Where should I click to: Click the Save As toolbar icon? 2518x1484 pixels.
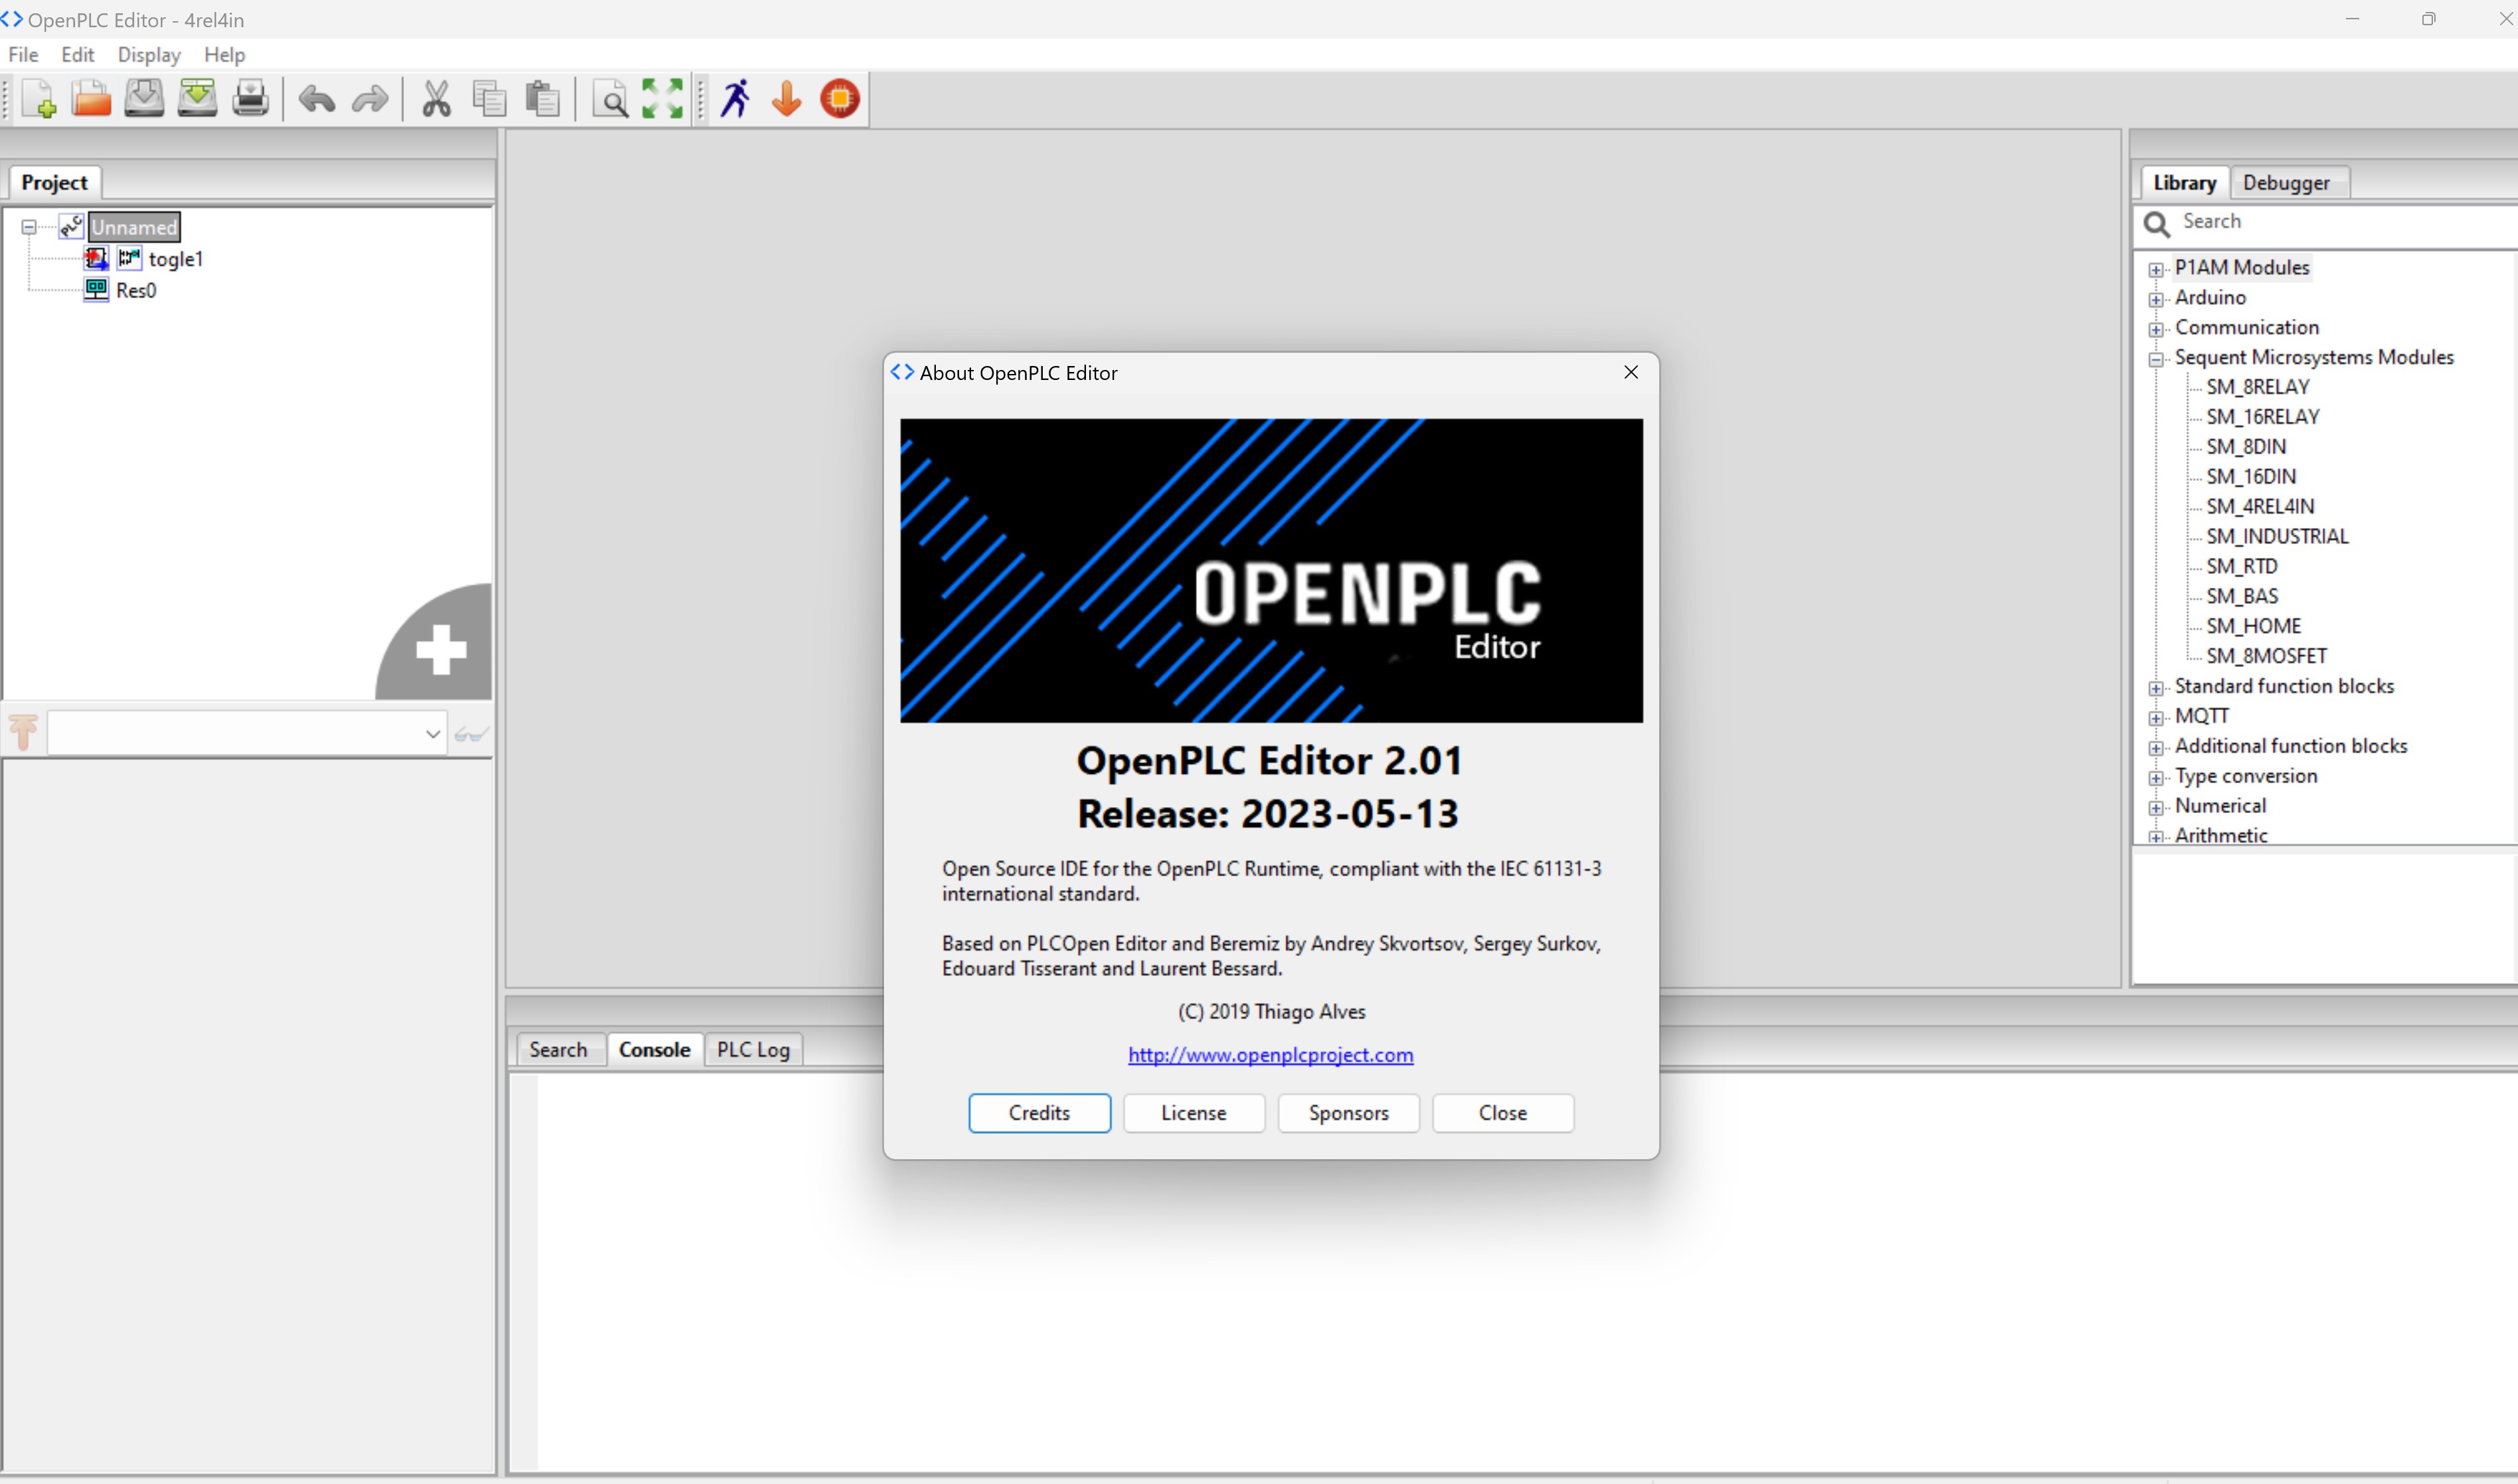pos(197,98)
